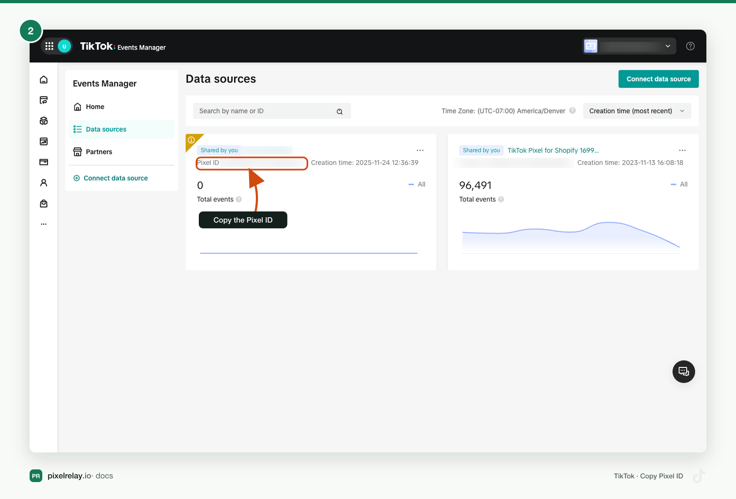Open Creation time (most recent) sort dropdown
Viewport: 736px width, 499px height.
(x=637, y=111)
